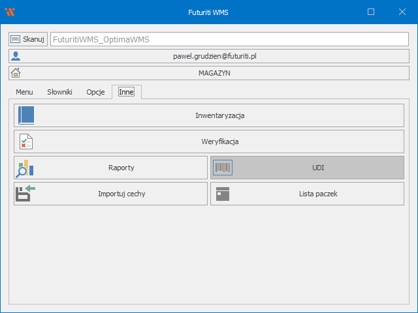Screen dimensions: 418x313
Task: Click the UDI barcode icon
Action: (223, 168)
